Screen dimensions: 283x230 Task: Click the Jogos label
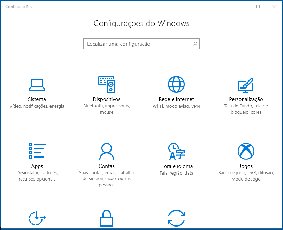coord(246,166)
